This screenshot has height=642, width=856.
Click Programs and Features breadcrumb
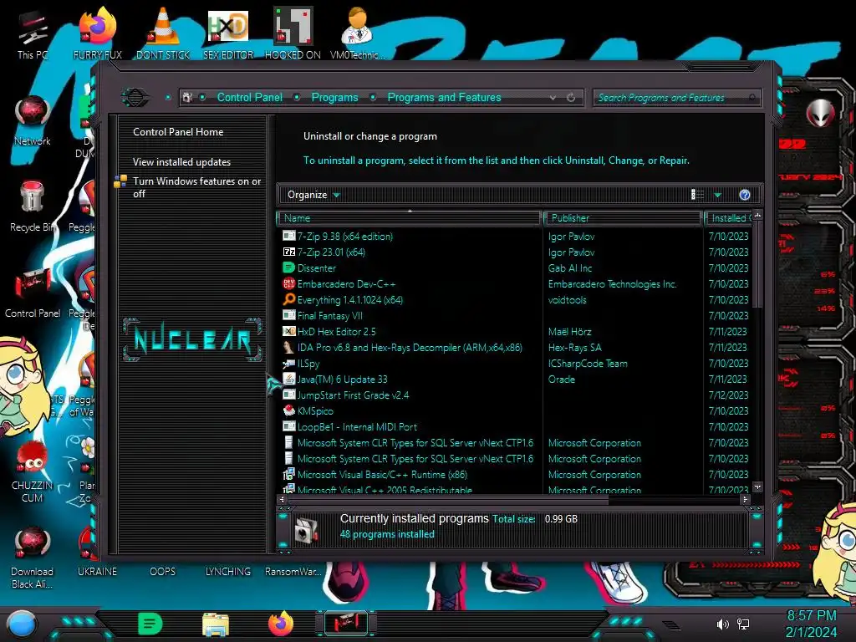[444, 98]
